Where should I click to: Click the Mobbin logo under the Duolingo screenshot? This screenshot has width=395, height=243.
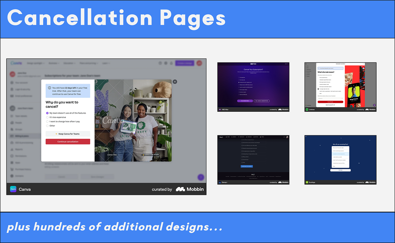[370, 182]
